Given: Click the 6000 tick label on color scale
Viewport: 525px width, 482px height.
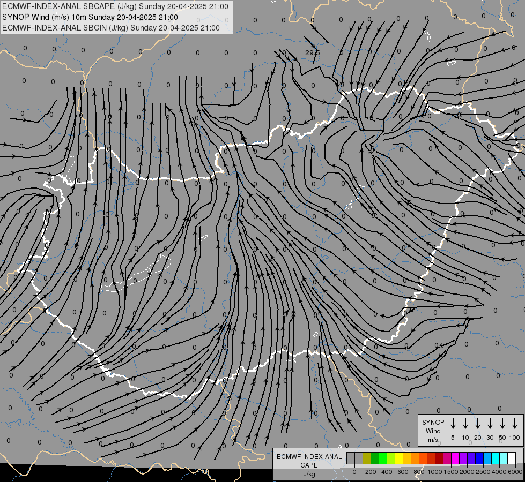Looking at the screenshot, I should (x=515, y=472).
